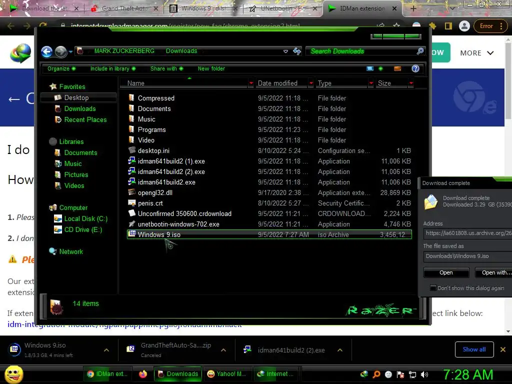This screenshot has height=384, width=512.
Task: Open the Explorer help question mark icon
Action: point(415,68)
